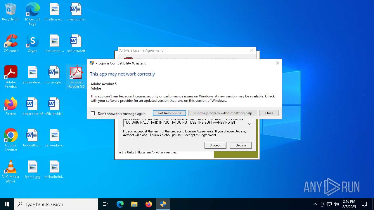Select the intauction image file icon
Viewport: 374px width, 210px height.
tap(54, 44)
